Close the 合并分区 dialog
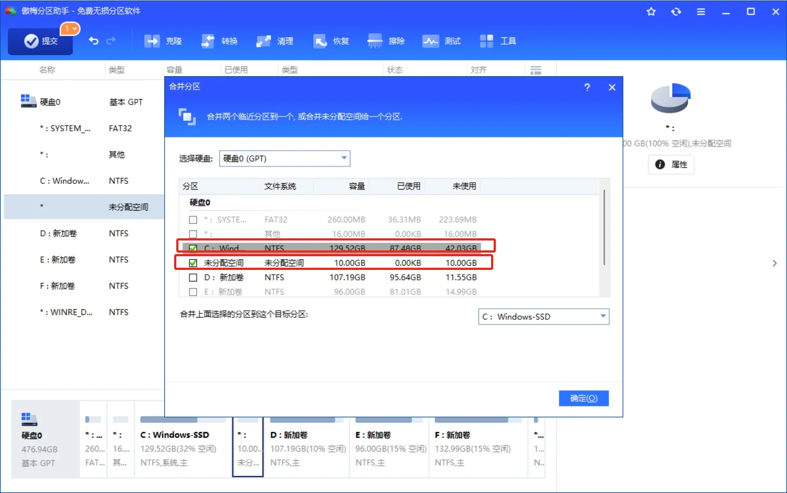Image resolution: width=787 pixels, height=493 pixels. (x=612, y=87)
